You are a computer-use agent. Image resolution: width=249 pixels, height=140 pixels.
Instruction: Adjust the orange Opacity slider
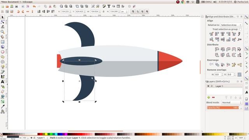pos(223,108)
